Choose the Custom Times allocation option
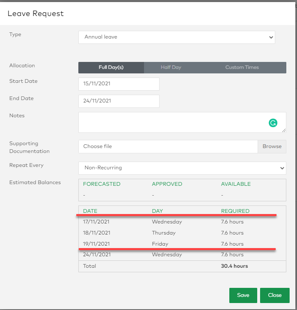This screenshot has height=310, width=297. click(242, 67)
